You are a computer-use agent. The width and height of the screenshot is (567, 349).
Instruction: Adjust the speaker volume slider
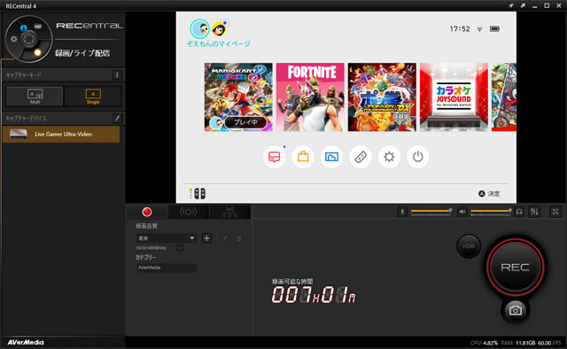click(491, 212)
